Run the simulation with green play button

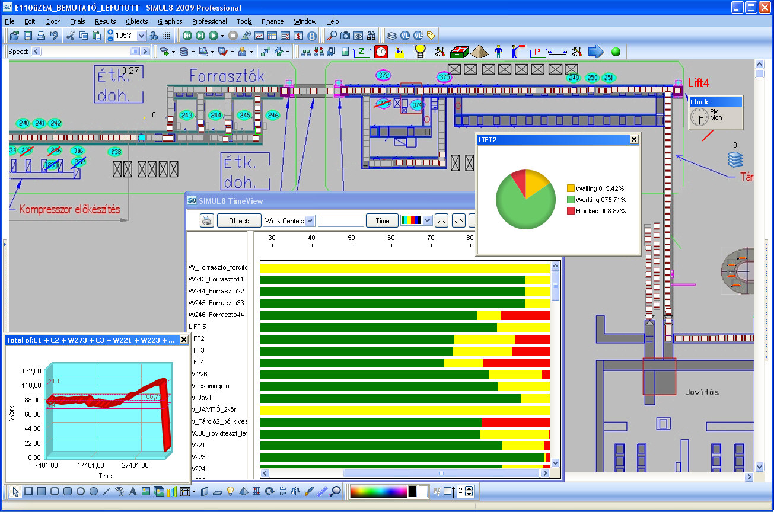214,36
